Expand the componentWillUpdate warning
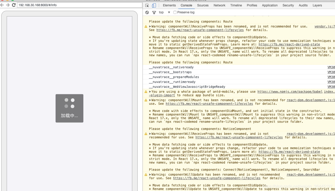The image size is (335, 191). coord(150,175)
